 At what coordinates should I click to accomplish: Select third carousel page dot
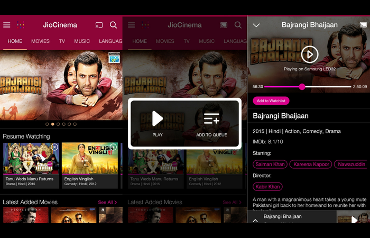click(x=58, y=124)
